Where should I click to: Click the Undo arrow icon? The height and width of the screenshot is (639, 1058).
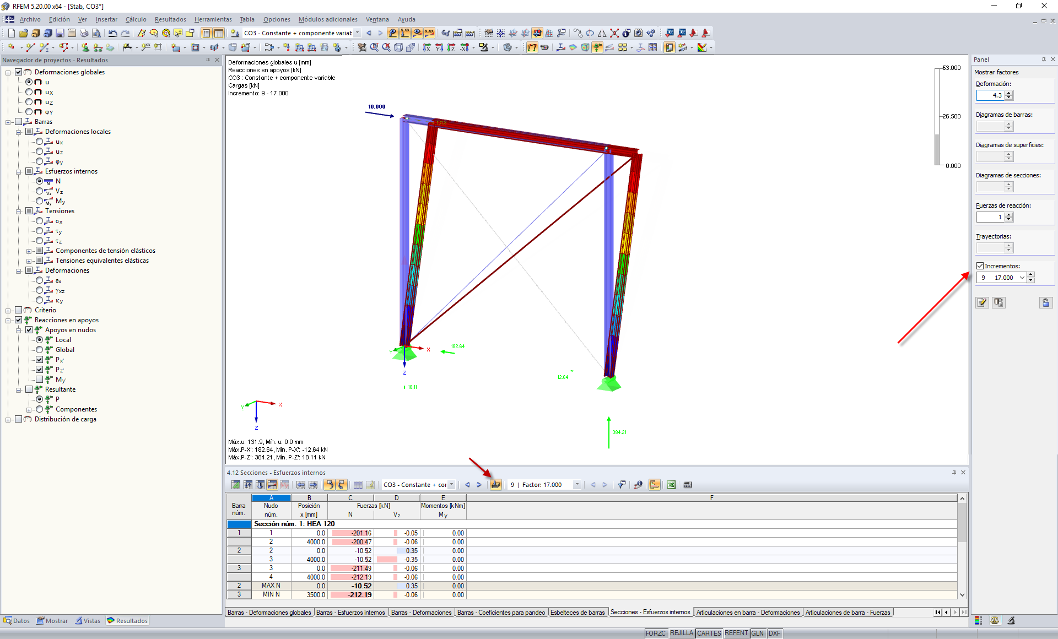(x=112, y=33)
